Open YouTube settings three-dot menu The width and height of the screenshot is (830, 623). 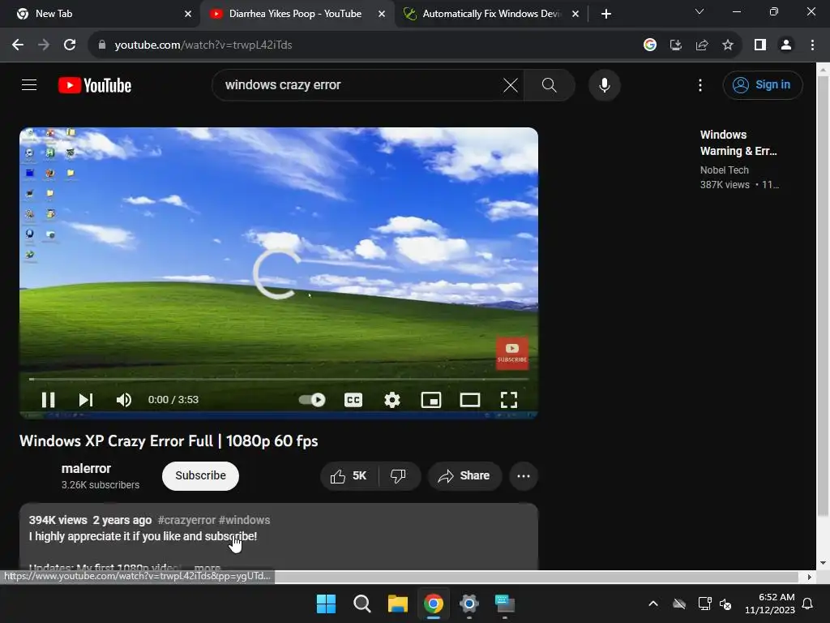click(x=700, y=84)
